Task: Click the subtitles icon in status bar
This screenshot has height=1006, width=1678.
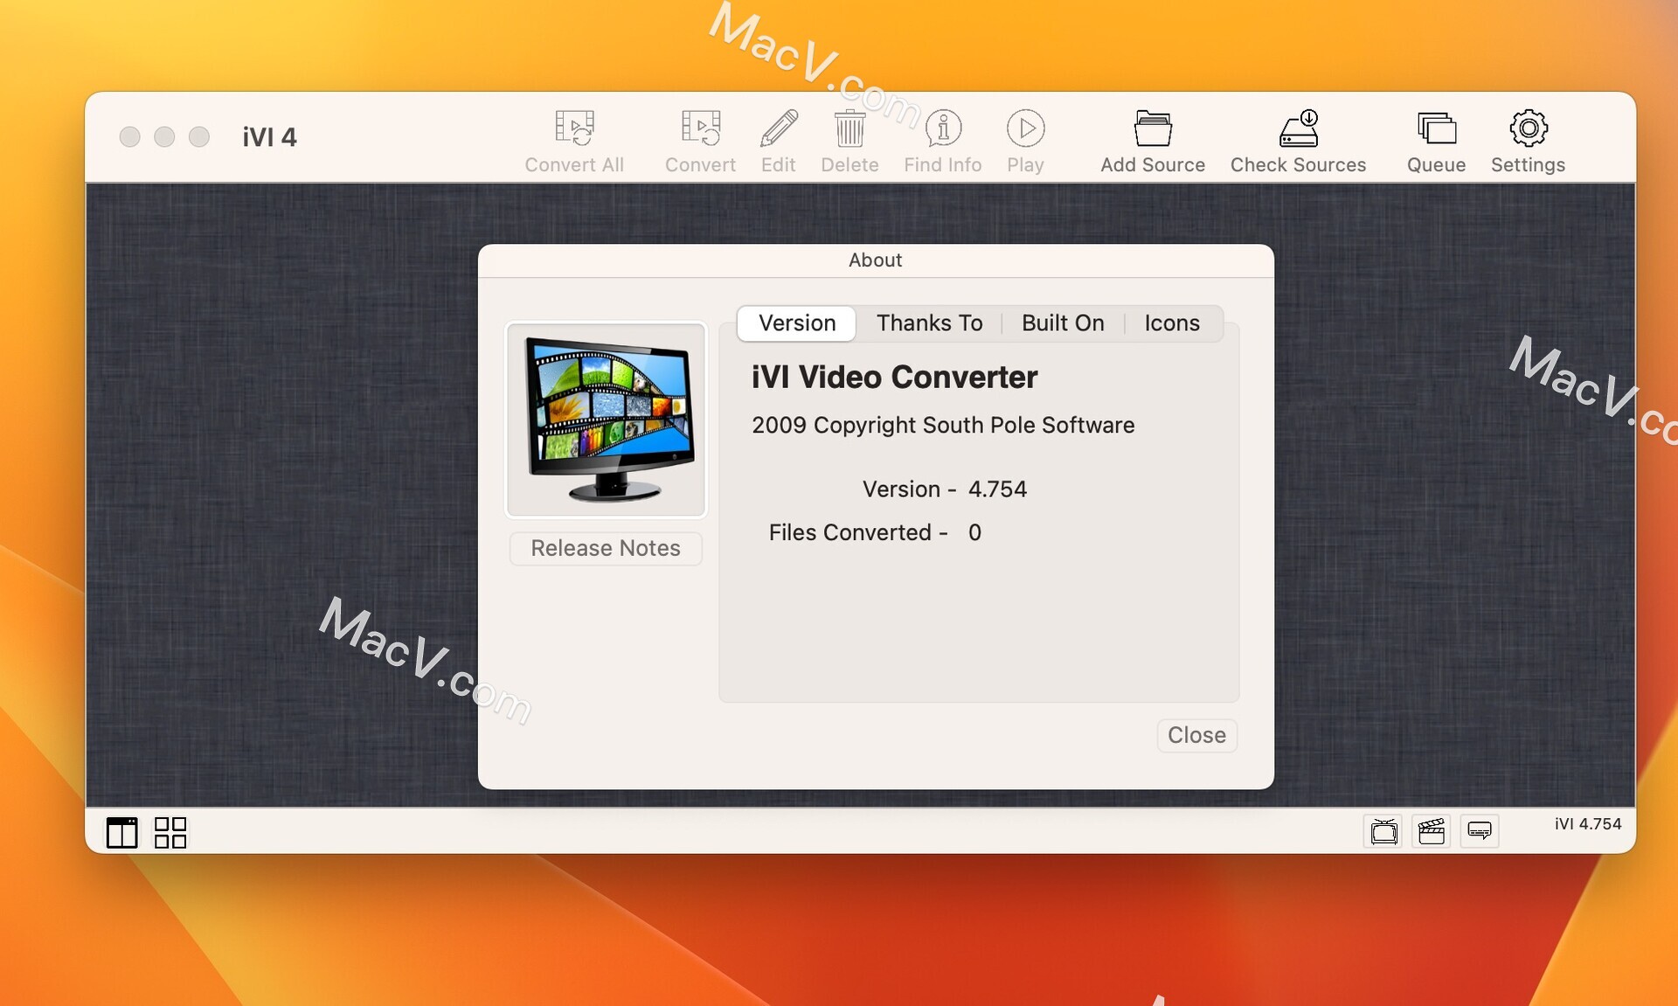Action: pyautogui.click(x=1480, y=831)
